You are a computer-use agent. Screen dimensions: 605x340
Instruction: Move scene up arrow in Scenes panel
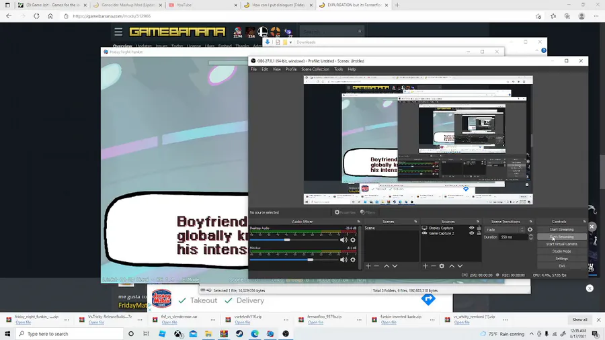tap(387, 266)
